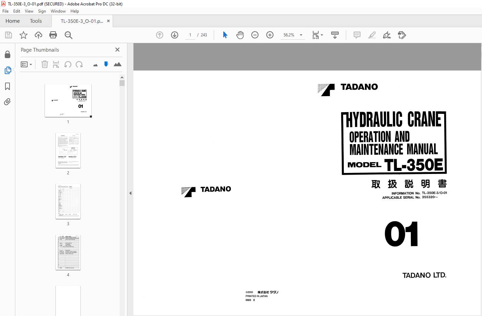
Task: Upload the file to cloud storage
Action: (38, 35)
